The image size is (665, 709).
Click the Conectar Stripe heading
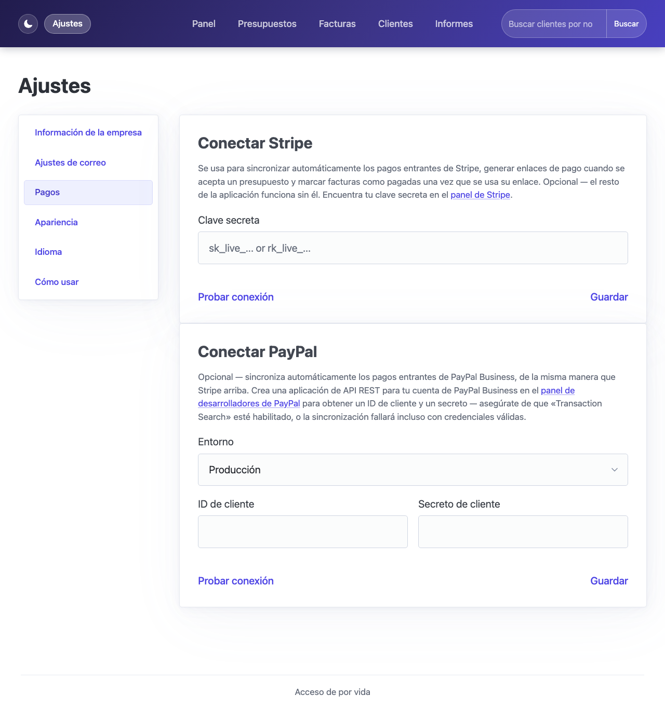pyautogui.click(x=255, y=143)
